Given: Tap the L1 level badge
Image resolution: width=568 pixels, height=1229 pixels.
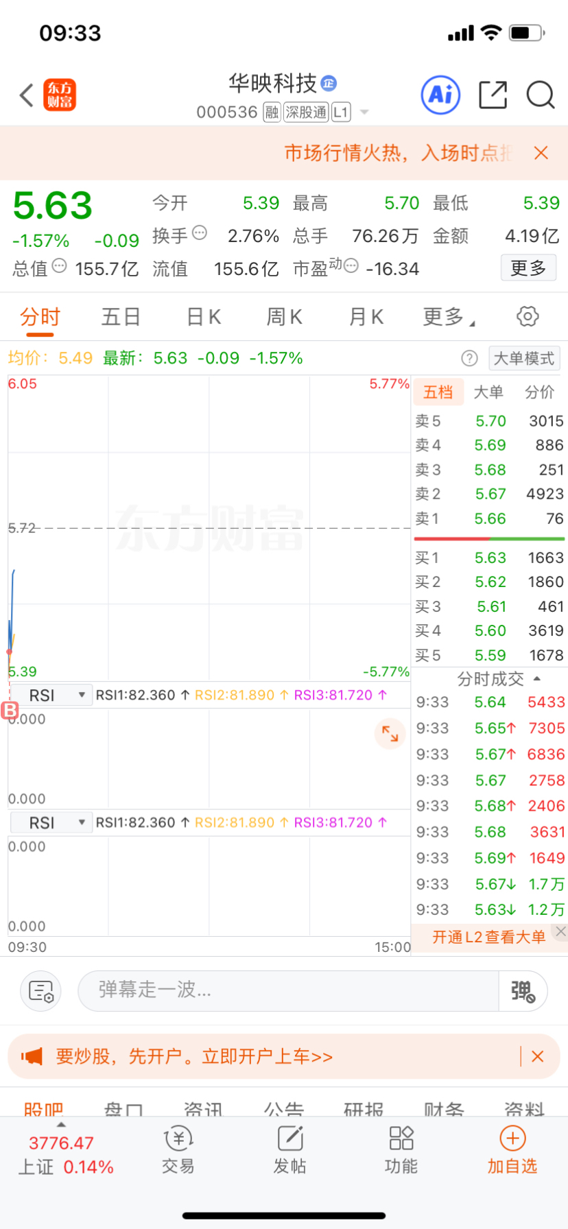Looking at the screenshot, I should [341, 112].
